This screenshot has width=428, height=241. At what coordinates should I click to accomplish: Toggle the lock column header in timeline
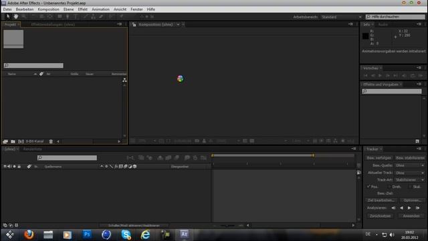[x=19, y=167]
